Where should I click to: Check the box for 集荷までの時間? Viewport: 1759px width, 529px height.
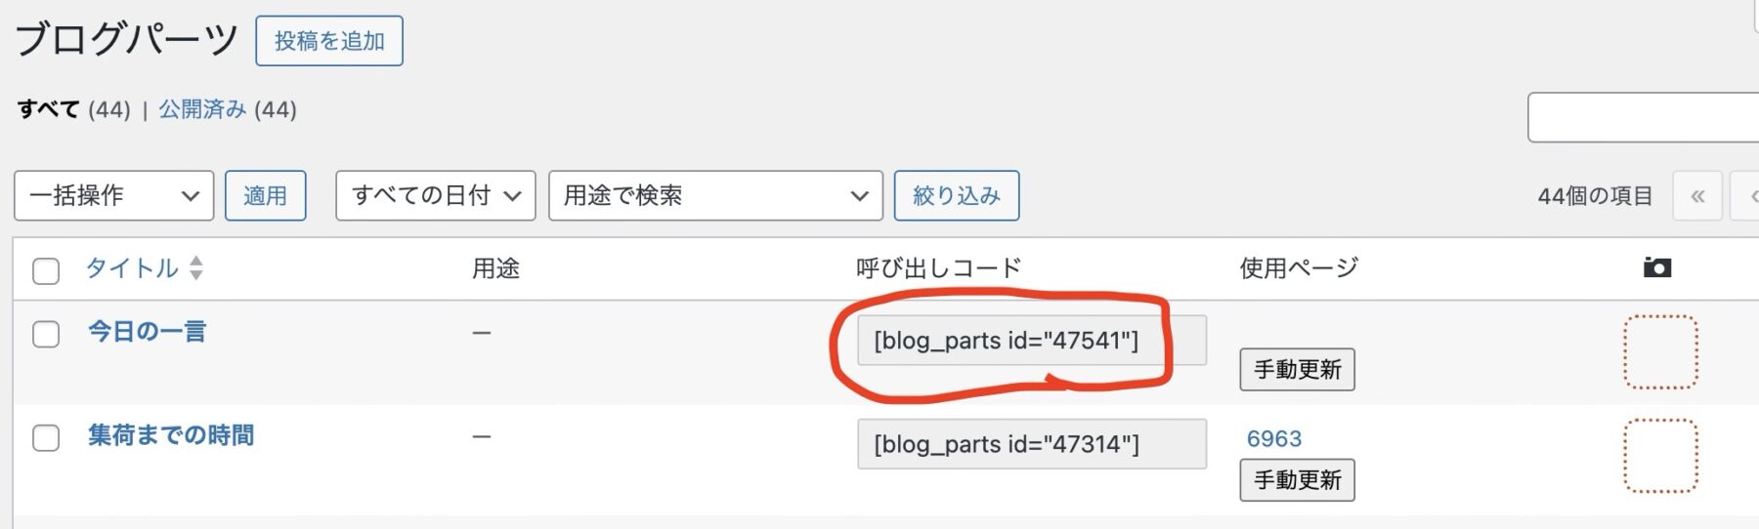coord(46,437)
